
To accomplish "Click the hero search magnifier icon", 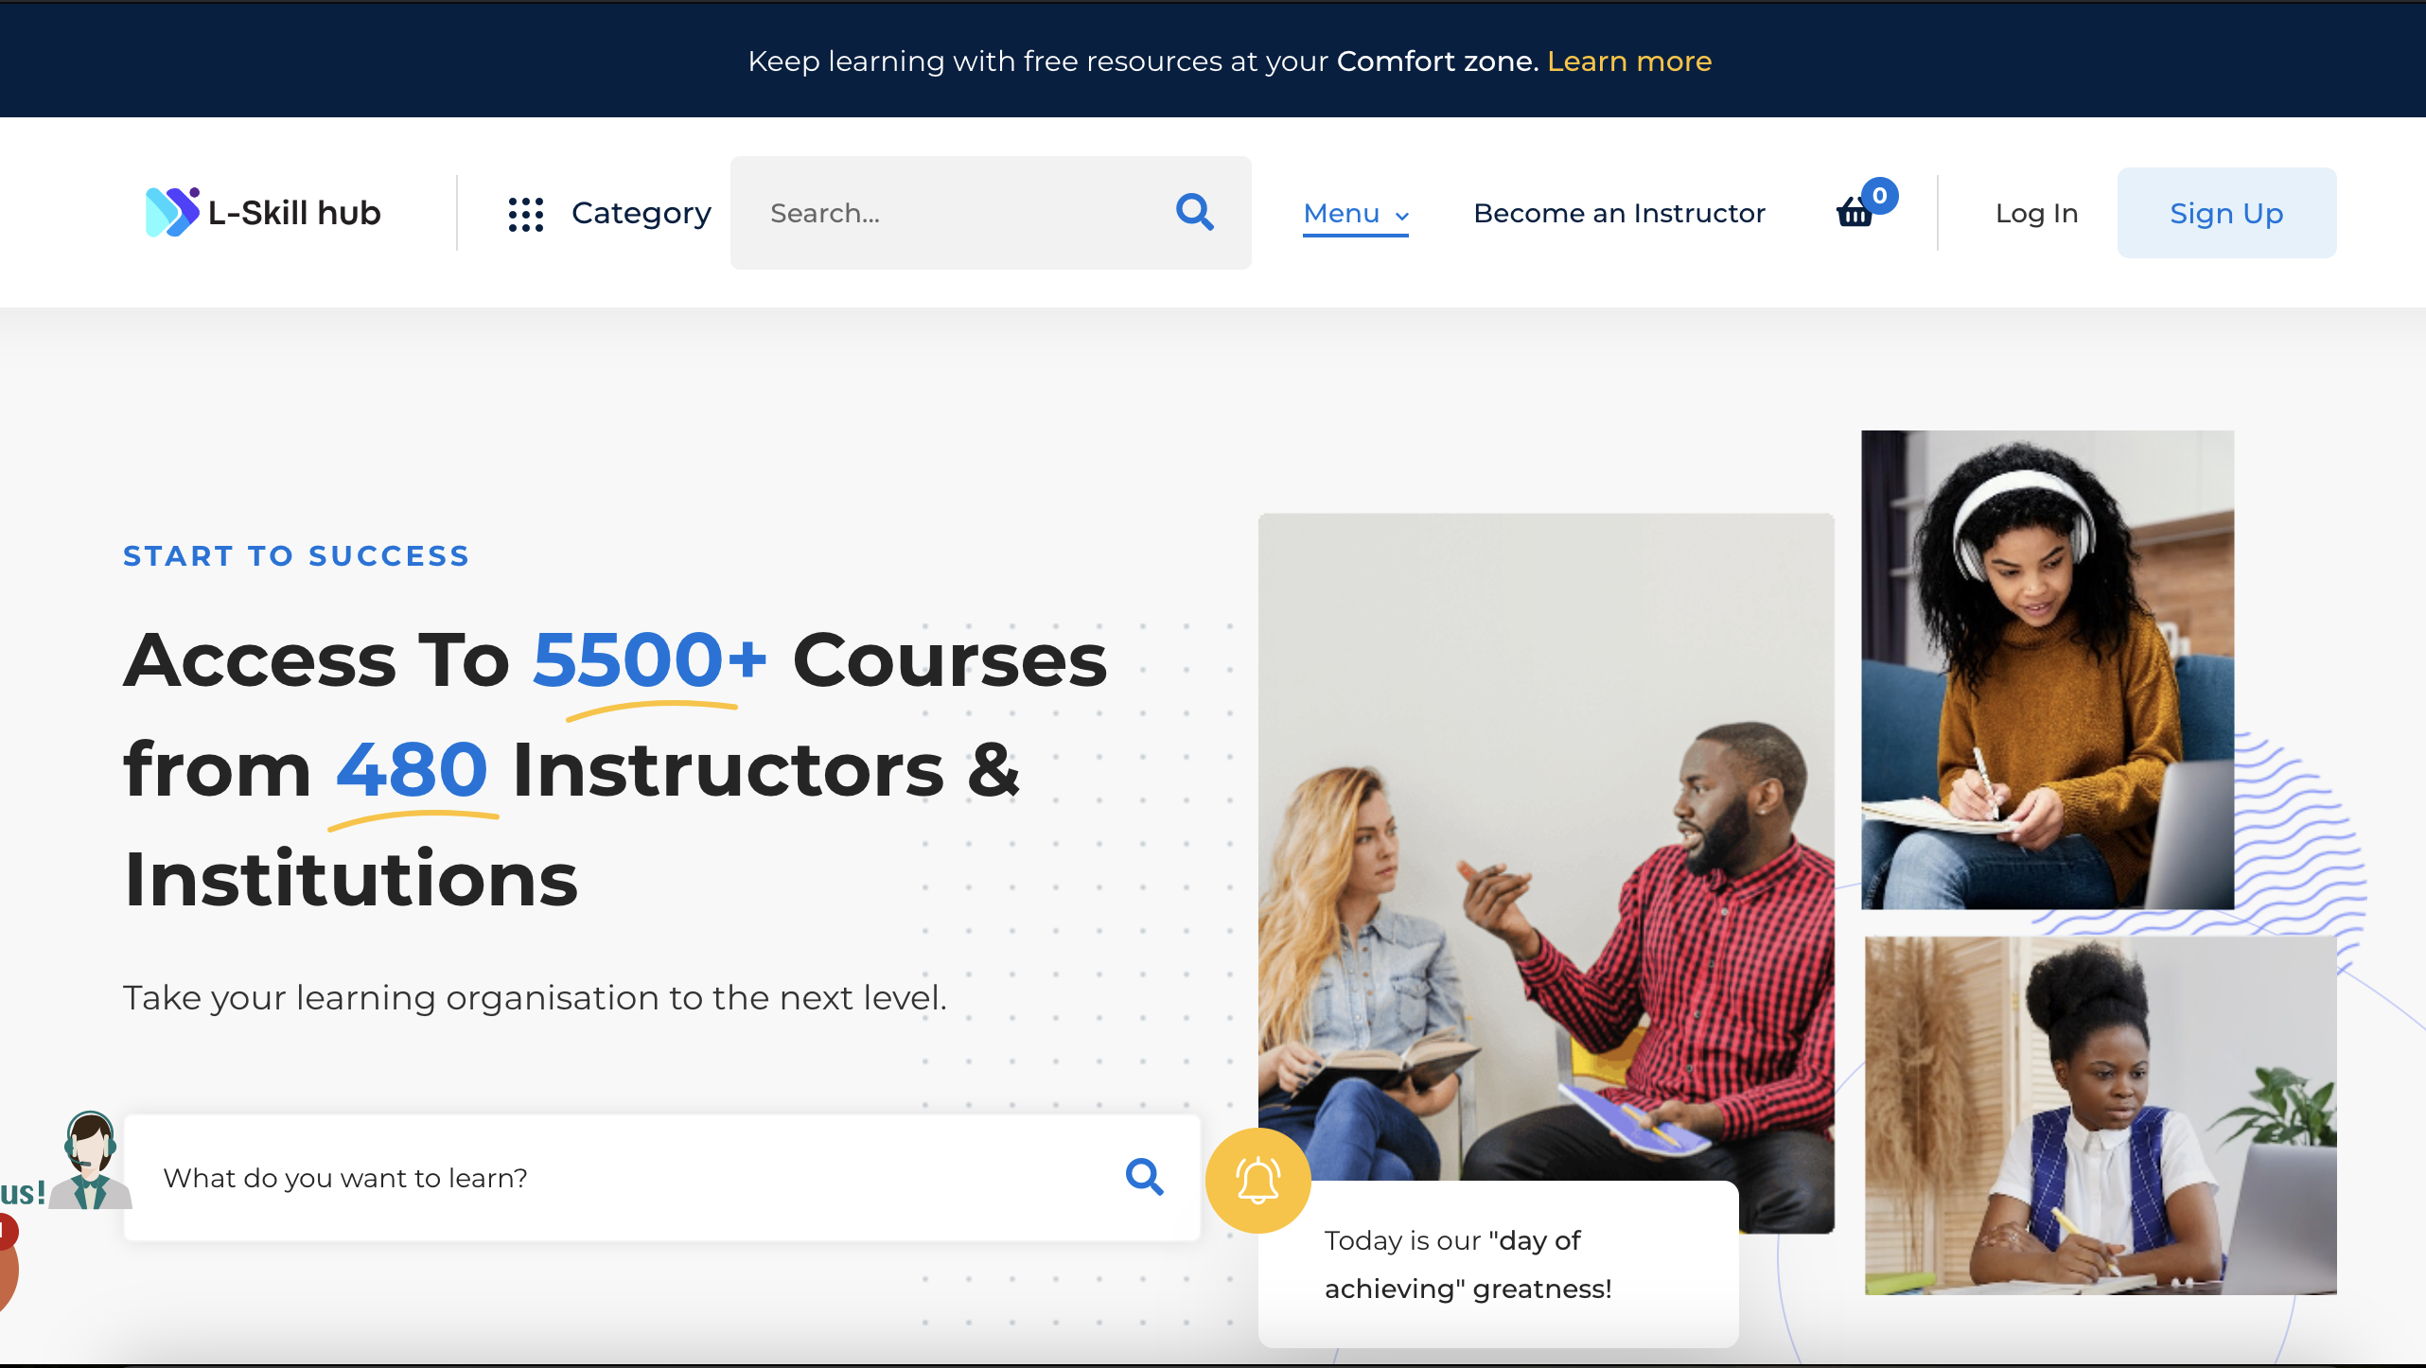I will point(1144,1177).
